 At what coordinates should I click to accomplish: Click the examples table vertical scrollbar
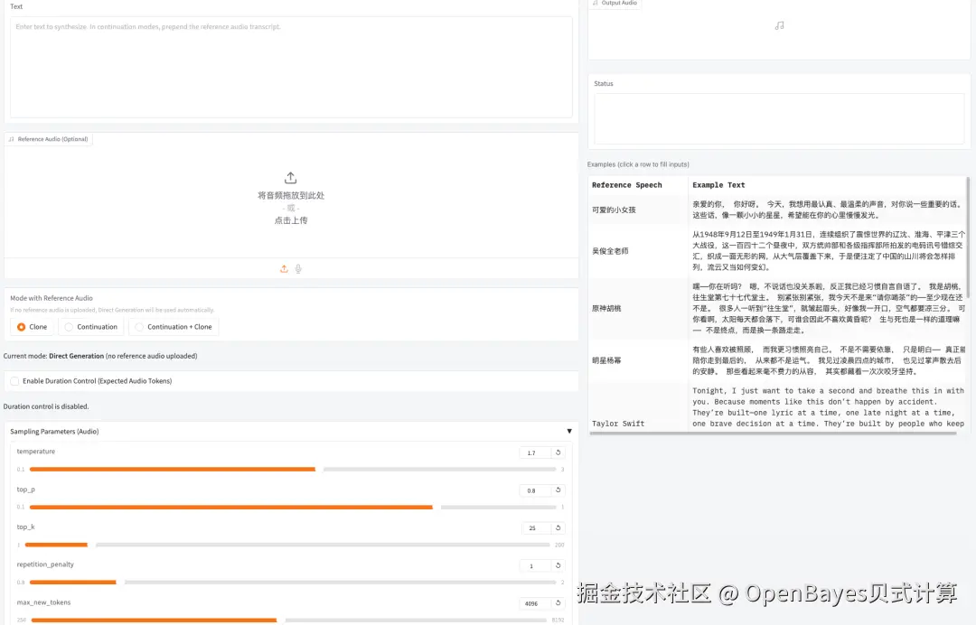click(968, 237)
